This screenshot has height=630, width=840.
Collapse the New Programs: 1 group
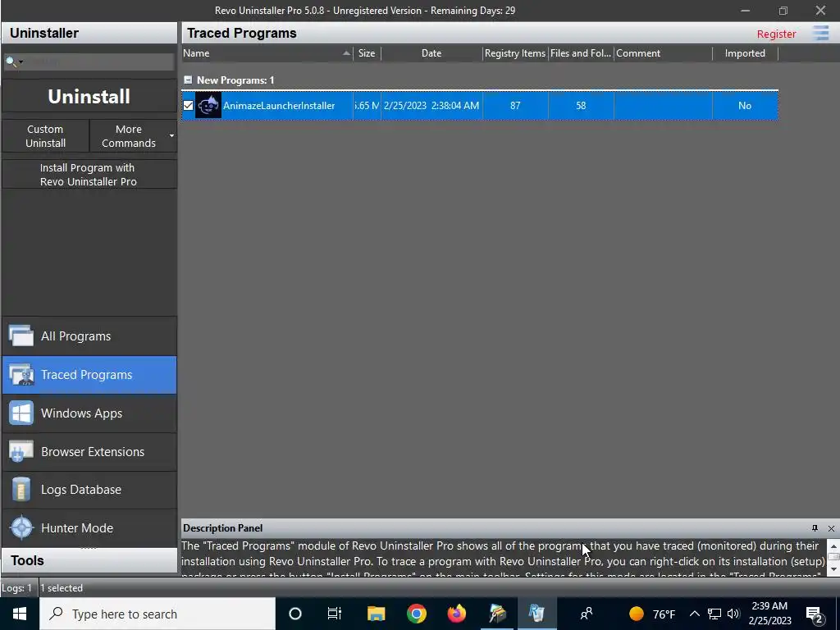point(188,80)
